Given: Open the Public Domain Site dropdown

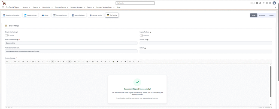Looking at the screenshot, I should point(71,43).
